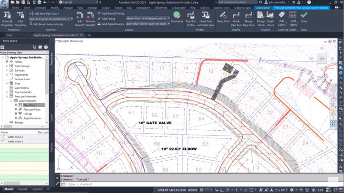This screenshot has width=344, height=193.
Task: Open the Panorama window
Action: [x=177, y=17]
